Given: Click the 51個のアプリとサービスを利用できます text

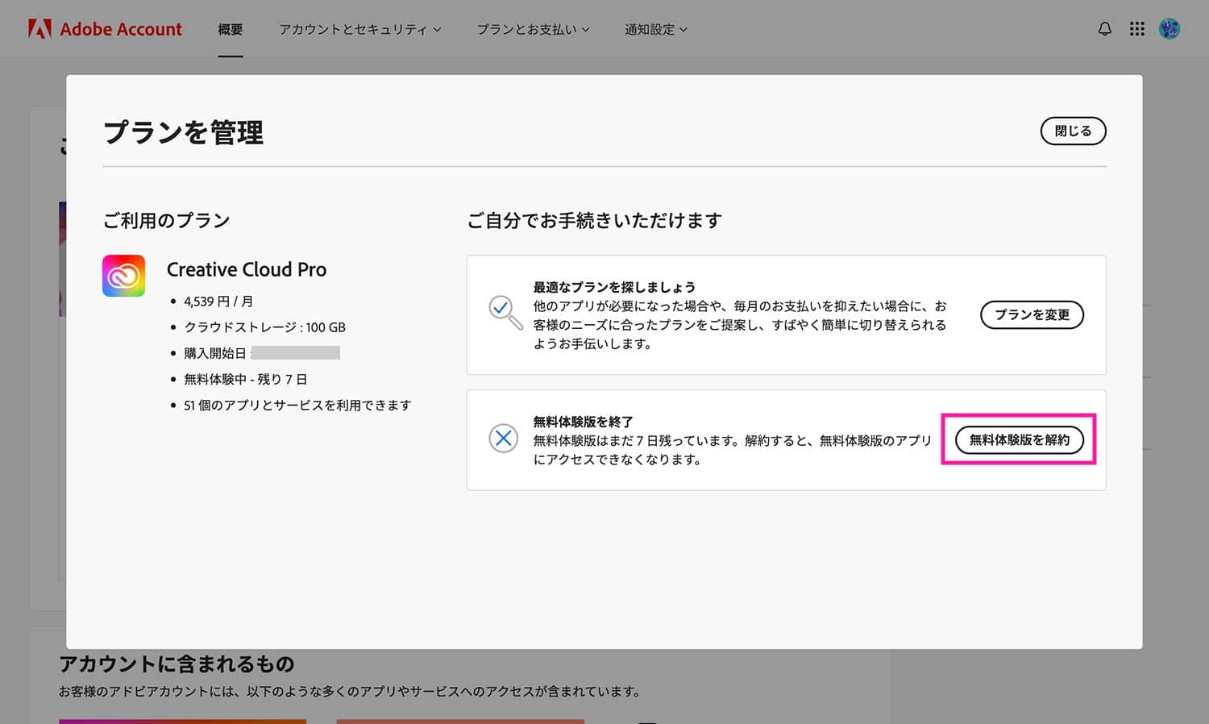Looking at the screenshot, I should [298, 405].
